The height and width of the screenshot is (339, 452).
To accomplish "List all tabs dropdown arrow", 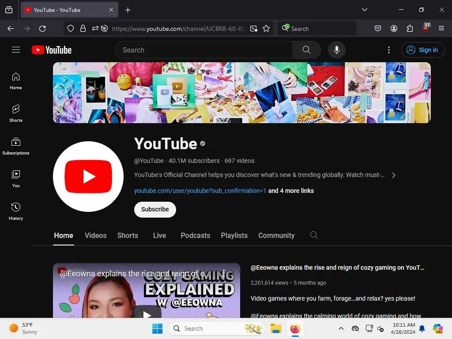I will click(x=364, y=10).
